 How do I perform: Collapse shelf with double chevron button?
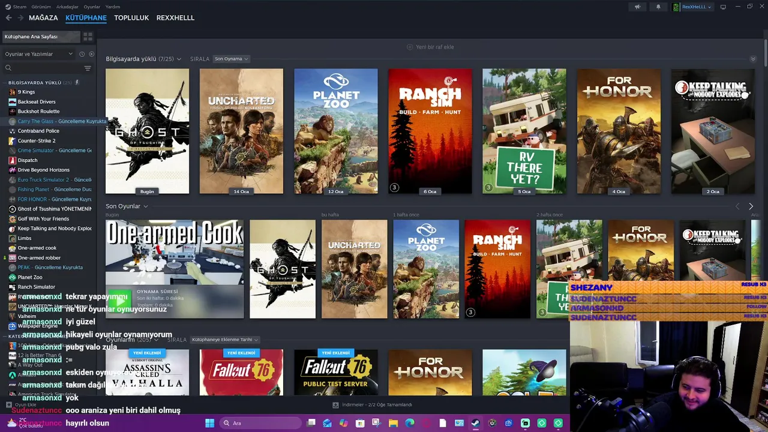click(x=753, y=59)
